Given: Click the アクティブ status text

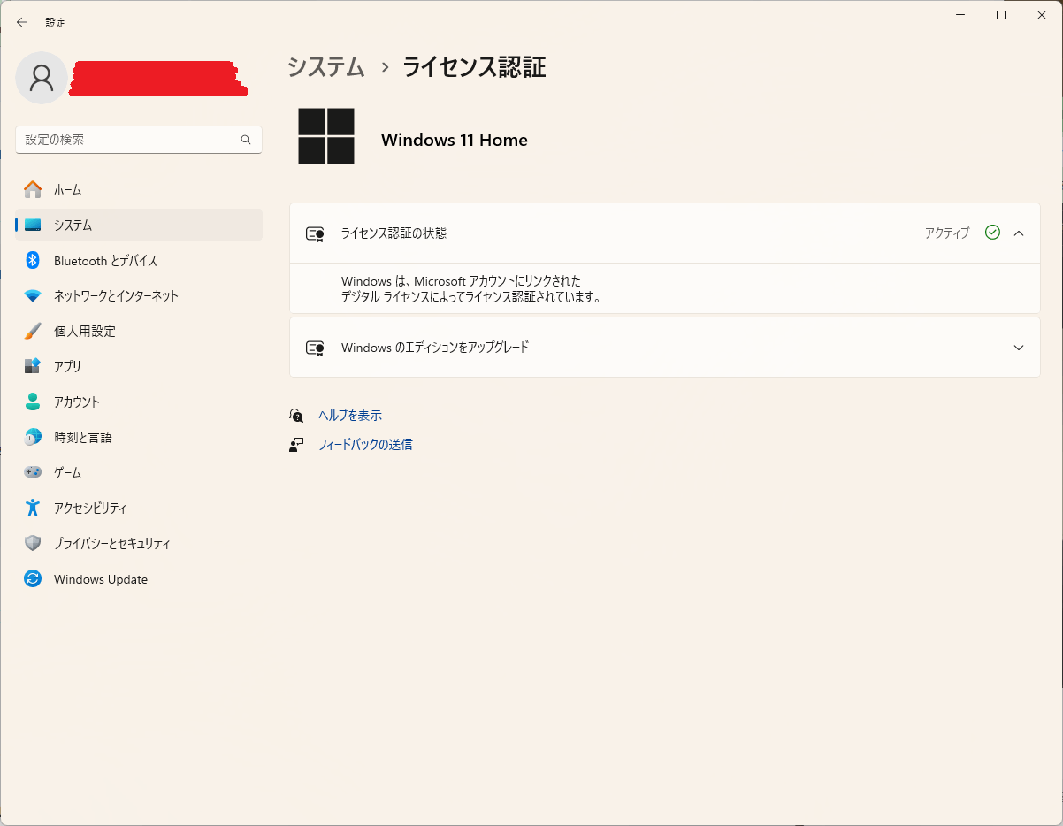Looking at the screenshot, I should click(x=947, y=233).
